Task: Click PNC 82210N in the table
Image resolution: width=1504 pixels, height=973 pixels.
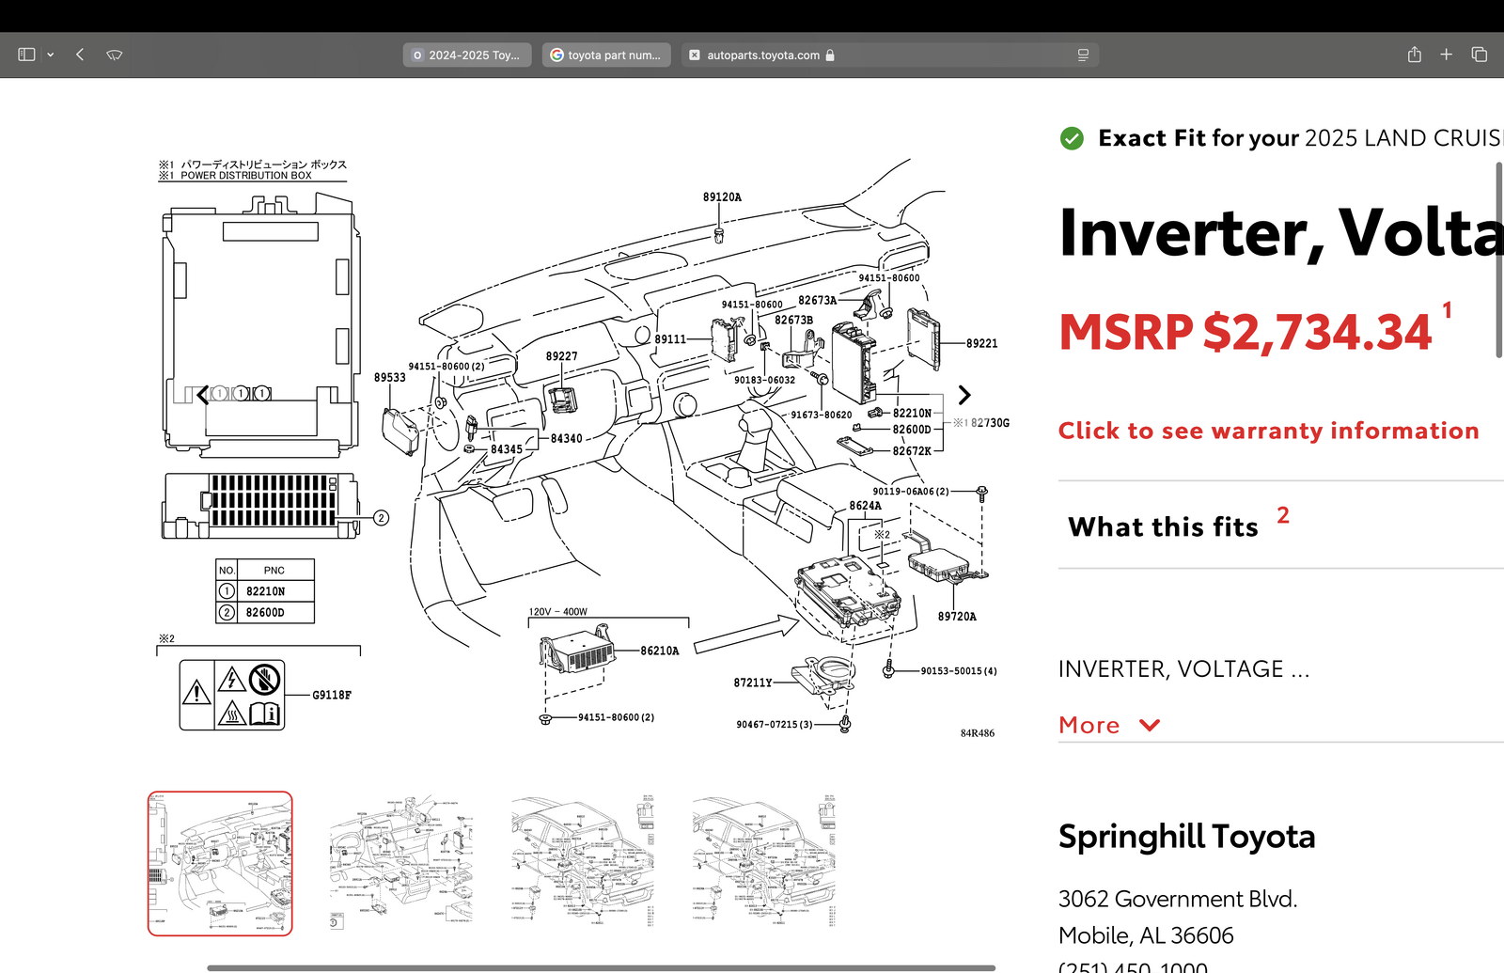Action: 265,591
